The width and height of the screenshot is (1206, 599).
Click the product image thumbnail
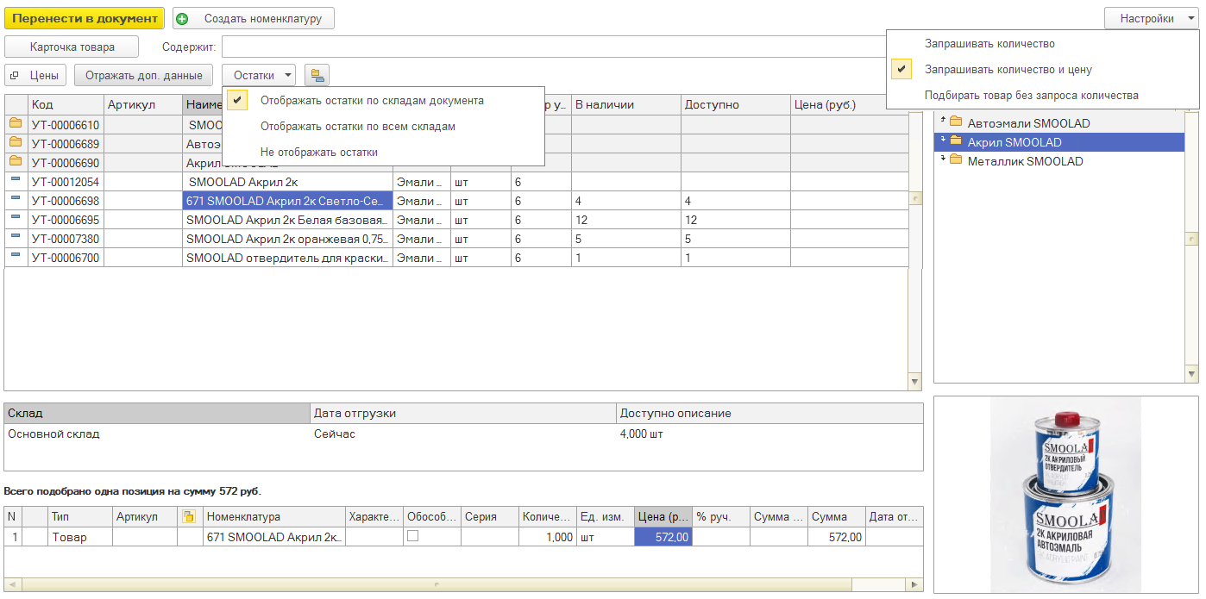[x=1065, y=495]
